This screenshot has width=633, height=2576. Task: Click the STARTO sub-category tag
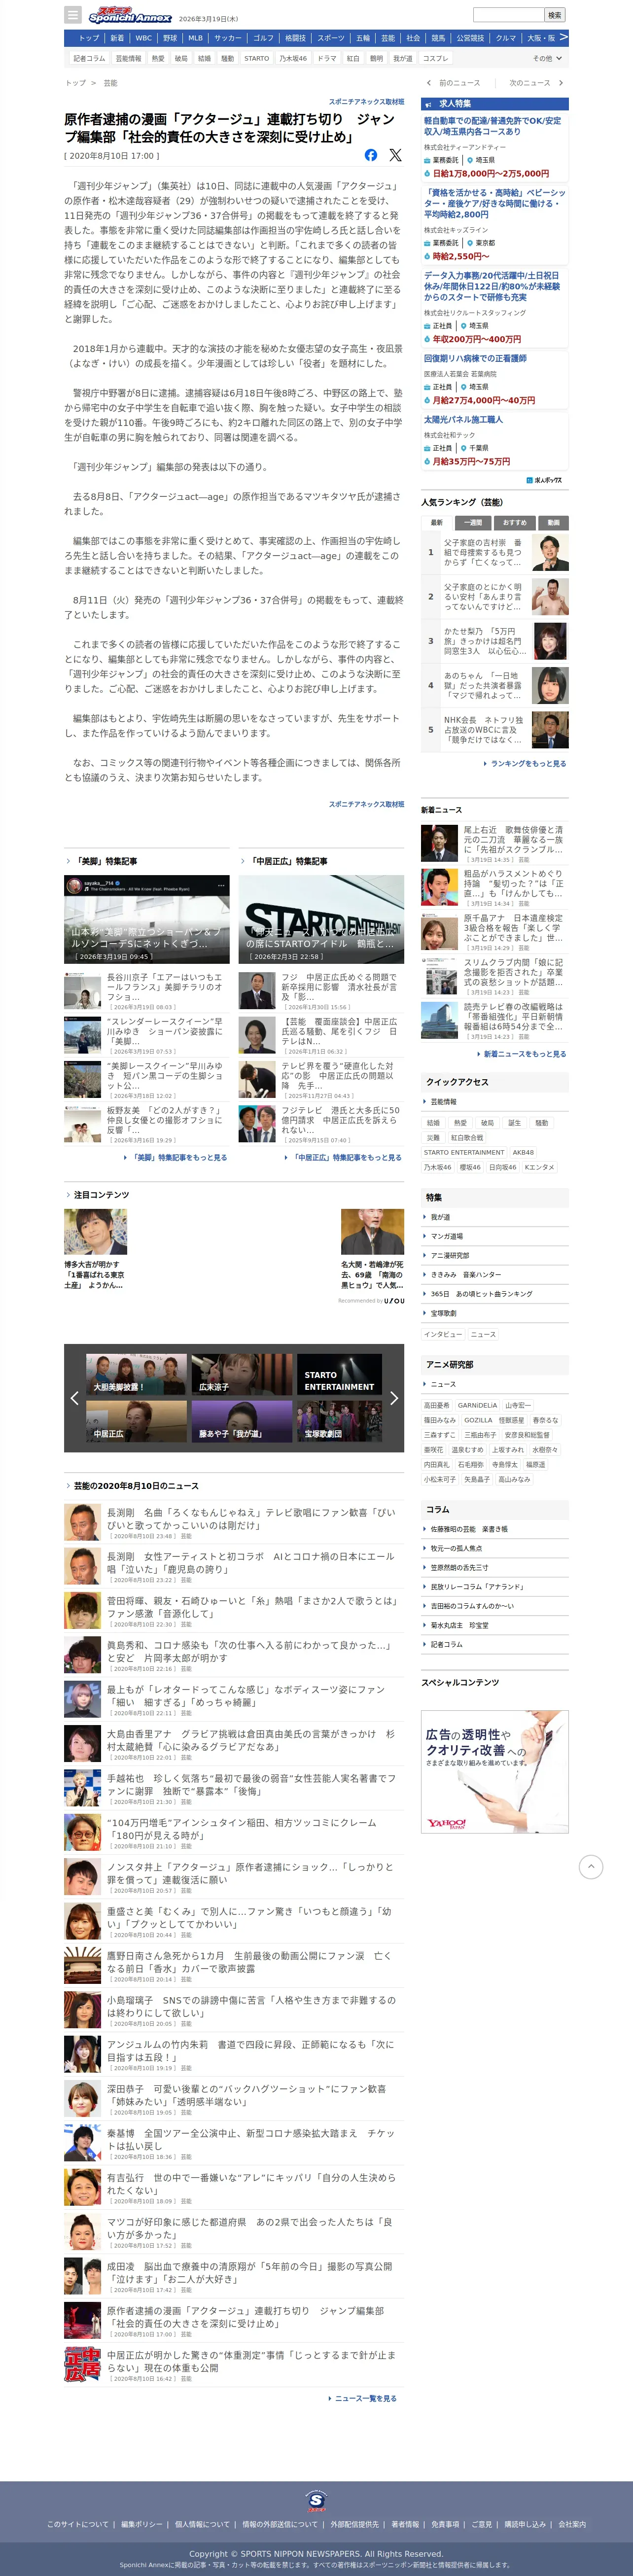pyautogui.click(x=257, y=59)
